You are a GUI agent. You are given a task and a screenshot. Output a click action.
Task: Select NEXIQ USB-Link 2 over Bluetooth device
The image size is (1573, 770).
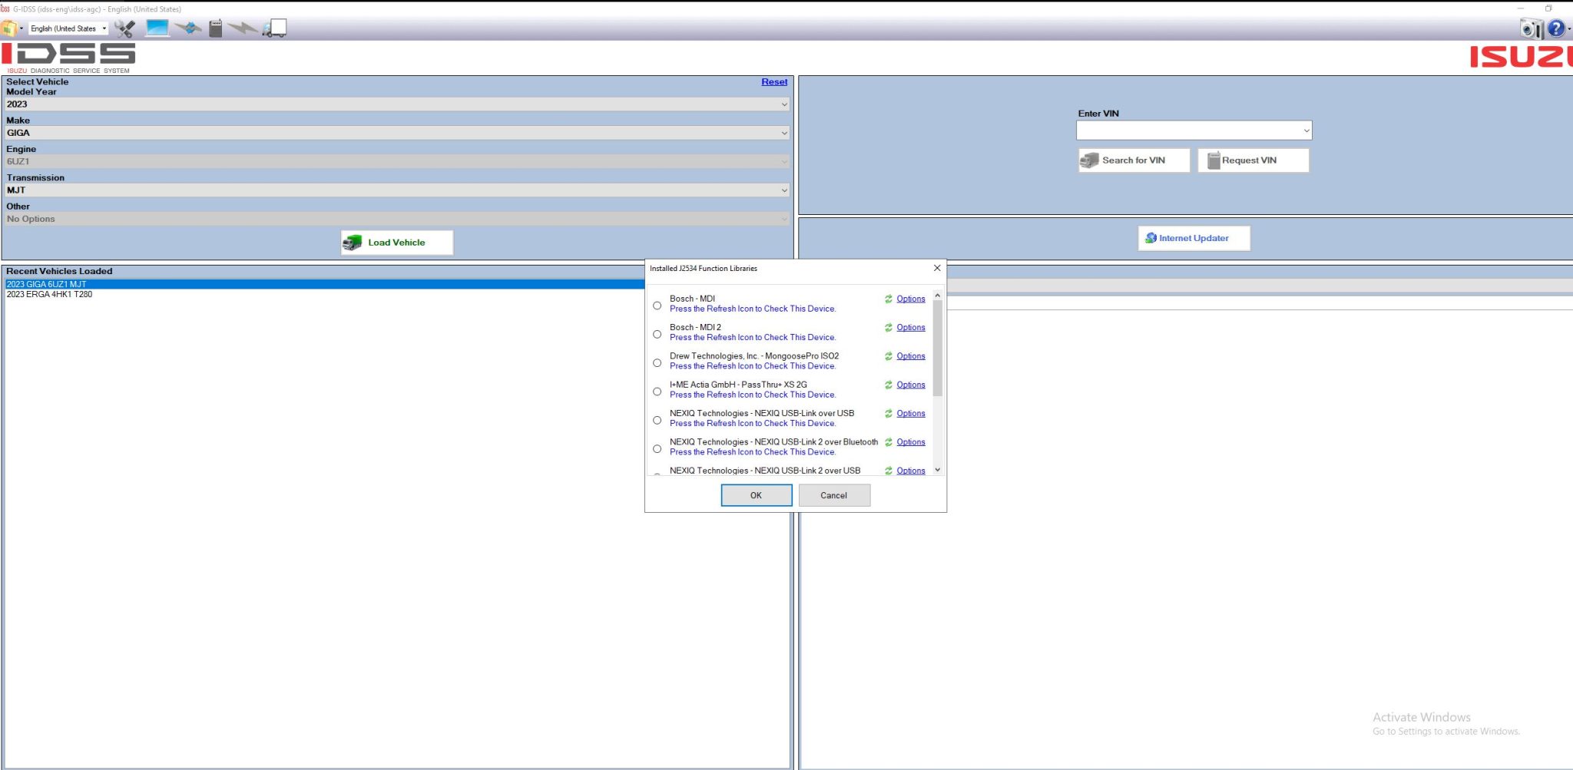tap(657, 448)
